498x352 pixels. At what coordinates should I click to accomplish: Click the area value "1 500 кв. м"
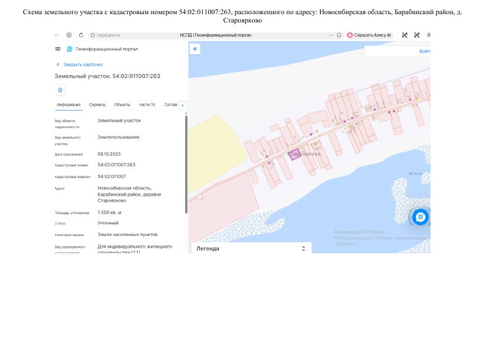(109, 212)
